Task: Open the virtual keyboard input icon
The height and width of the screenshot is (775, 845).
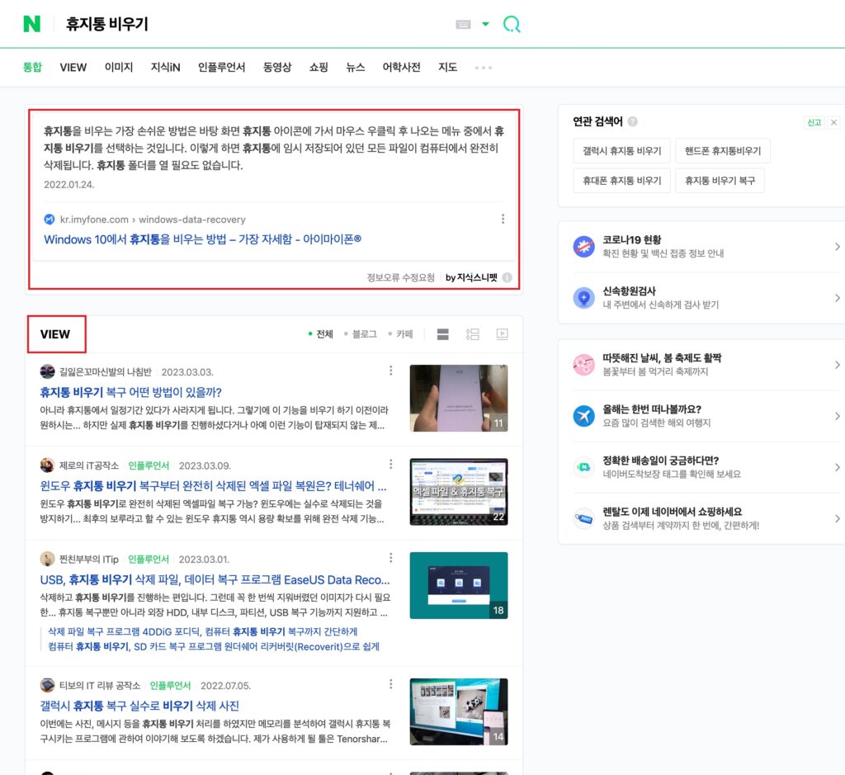Action: [463, 24]
